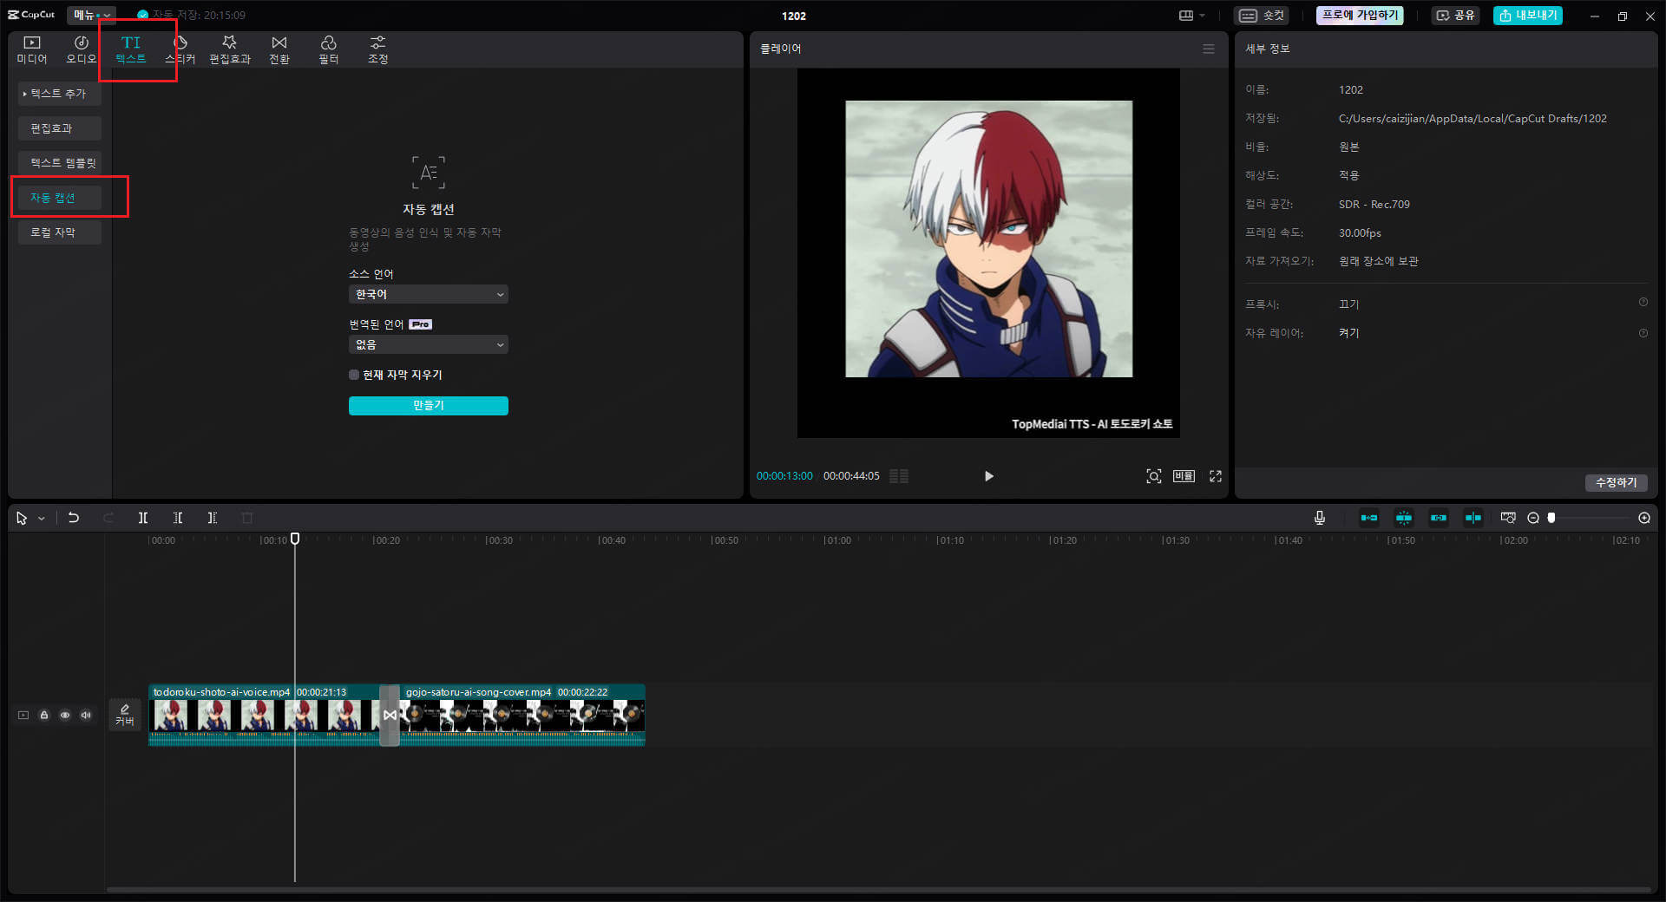This screenshot has width=1666, height=902.
Task: Click the grid quality icon beside timecode
Action: click(899, 476)
